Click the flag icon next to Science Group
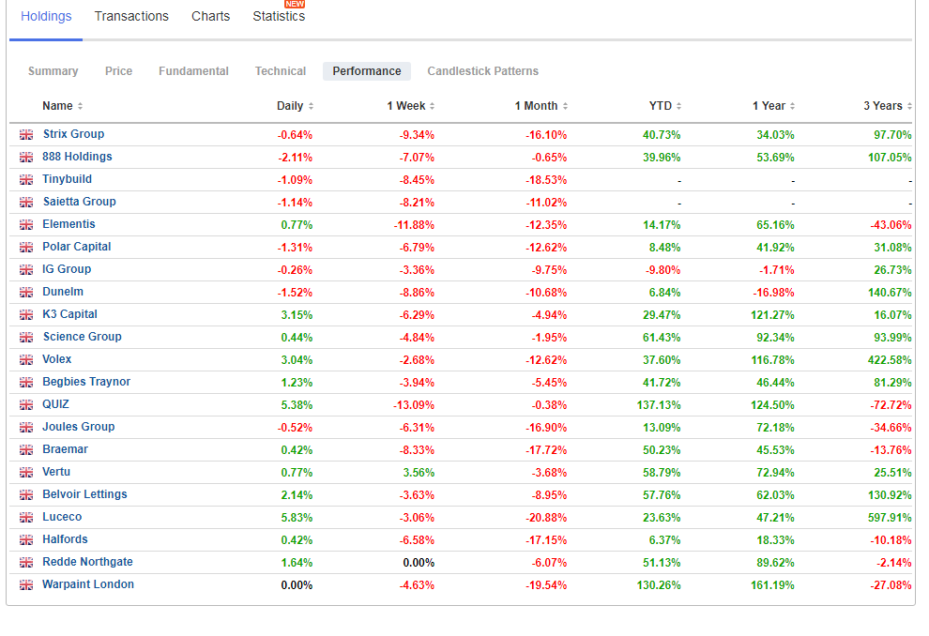The image size is (929, 636). [26, 337]
